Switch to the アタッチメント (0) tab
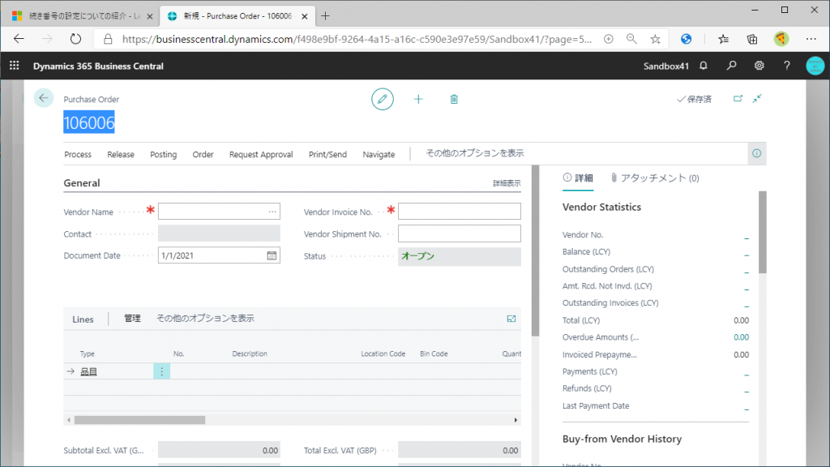Image resolution: width=830 pixels, height=467 pixels. tap(655, 178)
